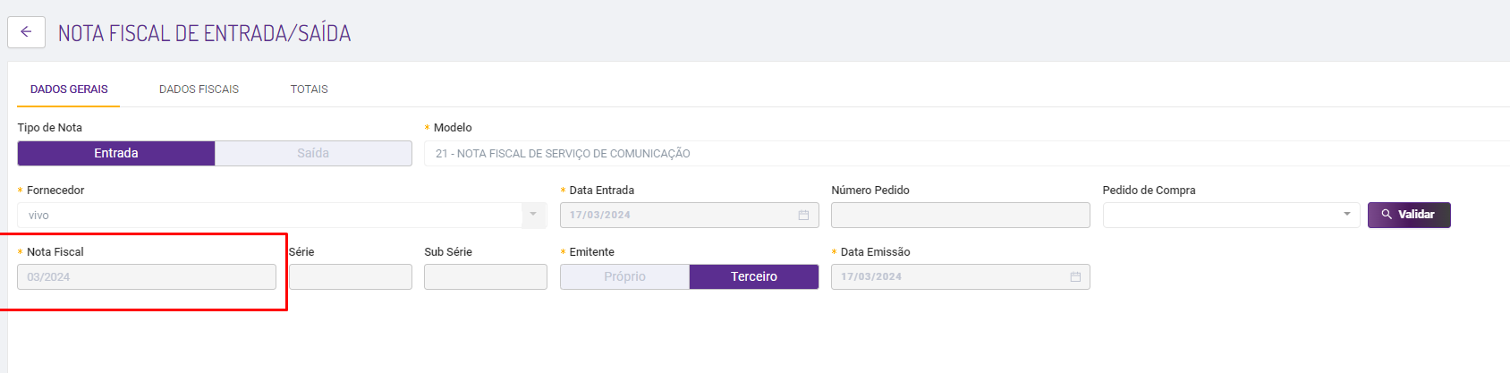Click the Número Pedido input field
The height and width of the screenshot is (373, 1510).
point(960,216)
